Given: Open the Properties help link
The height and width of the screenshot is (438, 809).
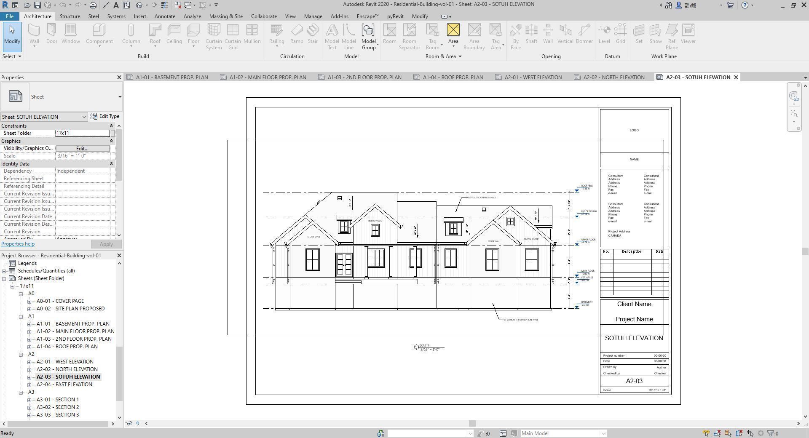Looking at the screenshot, I should 18,244.
